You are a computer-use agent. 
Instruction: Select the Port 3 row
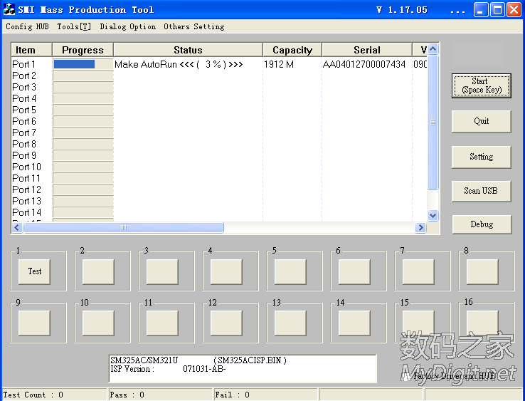pyautogui.click(x=219, y=87)
